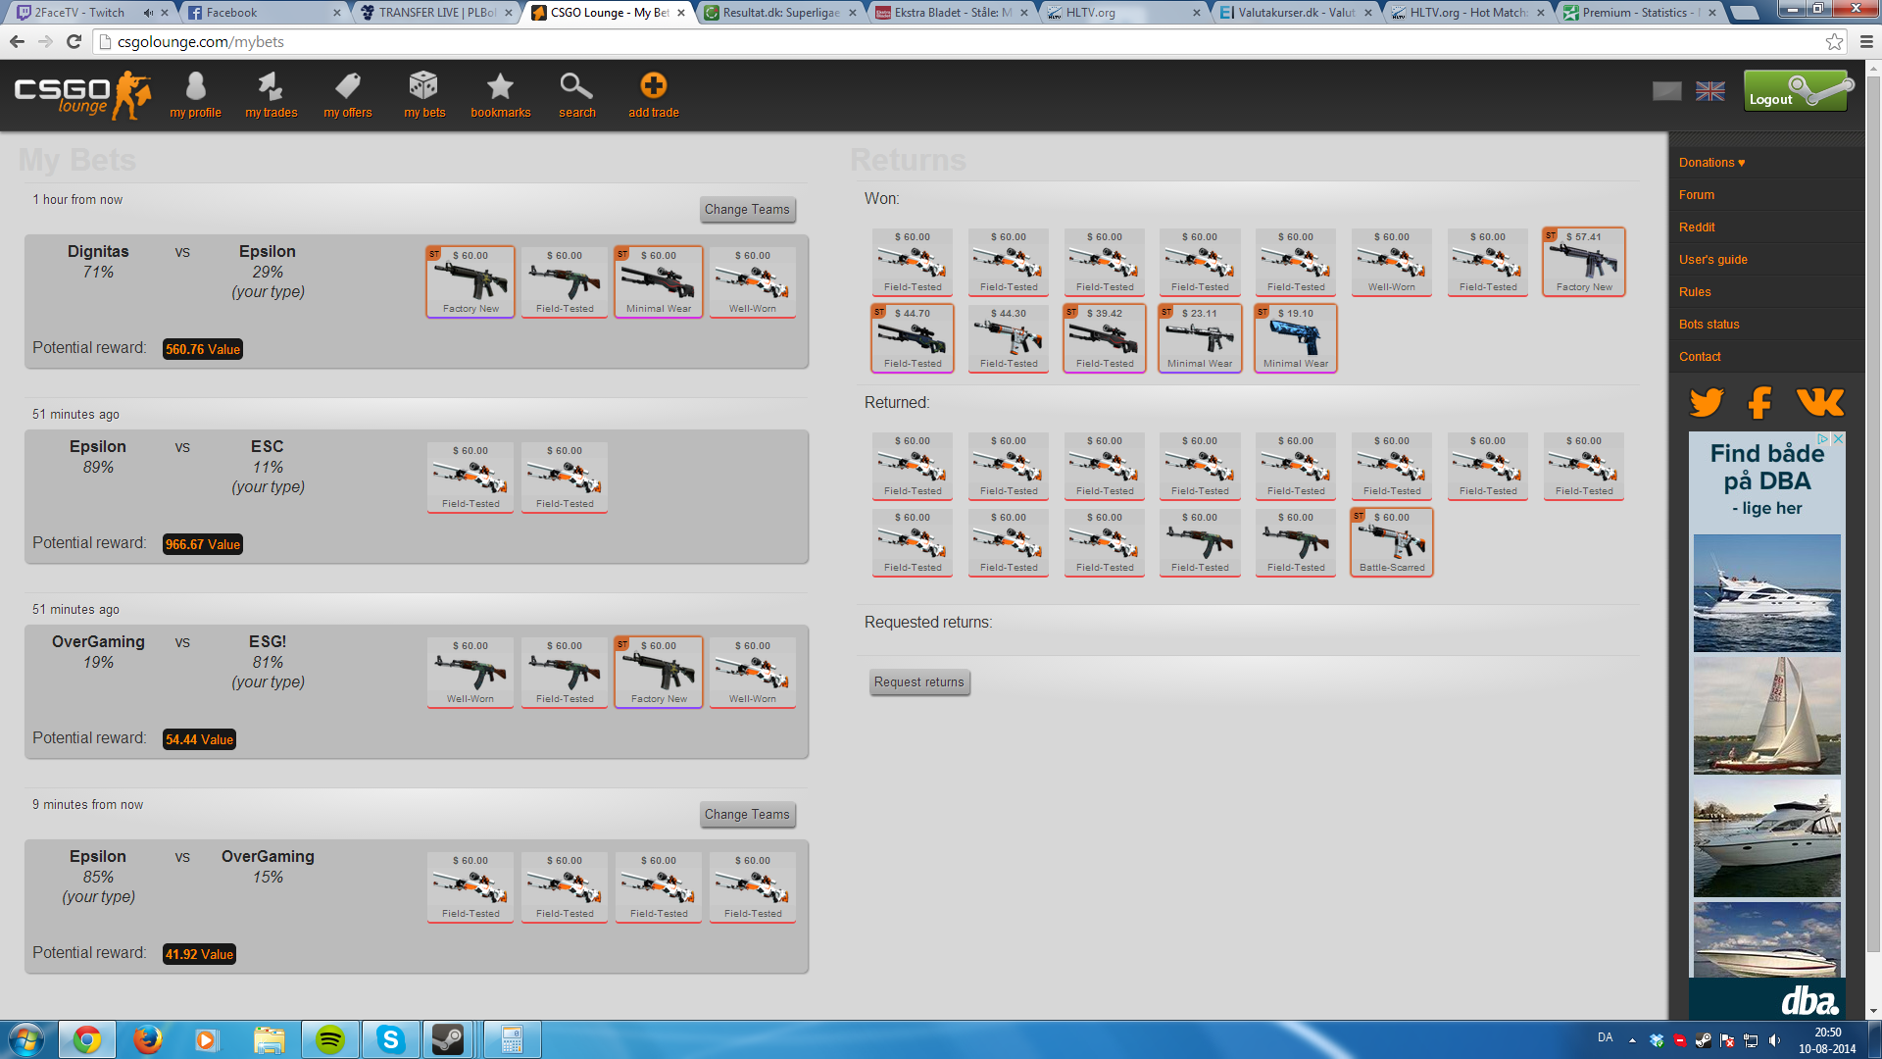Click the Steam Logout button
The width and height of the screenshot is (1882, 1059).
[x=1796, y=91]
